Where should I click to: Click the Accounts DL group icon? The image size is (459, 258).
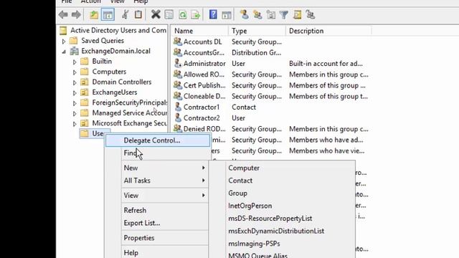177,42
